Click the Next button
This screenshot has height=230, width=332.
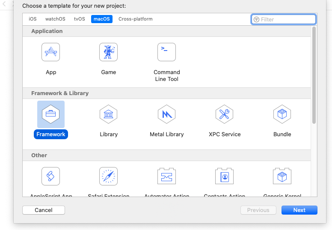tap(299, 210)
